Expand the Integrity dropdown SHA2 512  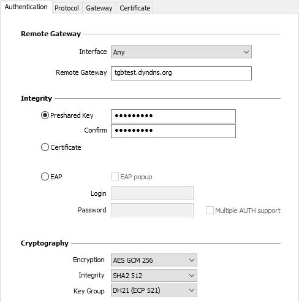[154, 276]
